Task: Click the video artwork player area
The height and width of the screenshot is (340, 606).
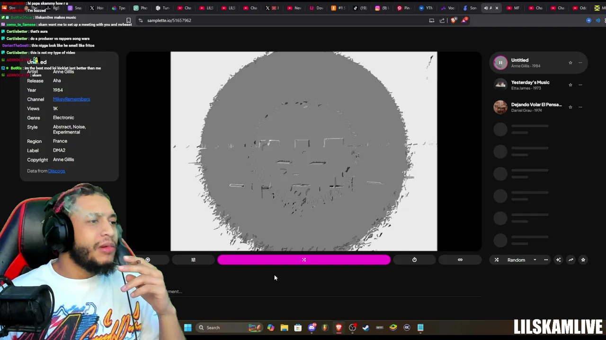Action: pyautogui.click(x=304, y=151)
